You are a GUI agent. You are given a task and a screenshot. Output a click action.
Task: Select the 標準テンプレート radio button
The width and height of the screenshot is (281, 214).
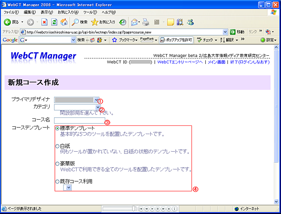[x=57, y=128]
